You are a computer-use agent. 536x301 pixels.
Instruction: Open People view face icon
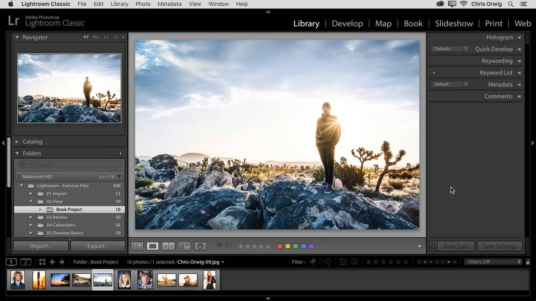point(201,246)
